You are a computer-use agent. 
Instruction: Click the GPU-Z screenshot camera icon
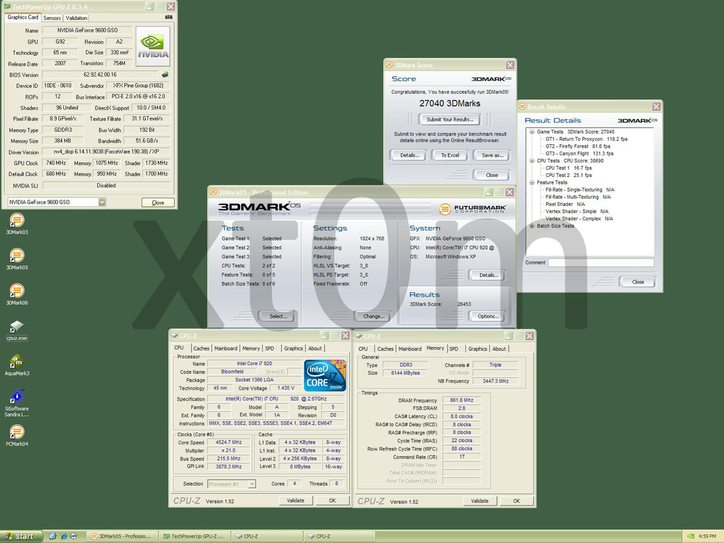click(x=169, y=18)
